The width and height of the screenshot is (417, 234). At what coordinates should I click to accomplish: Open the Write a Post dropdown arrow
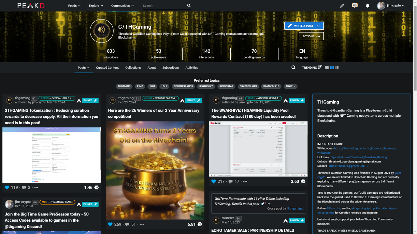[x=319, y=26]
